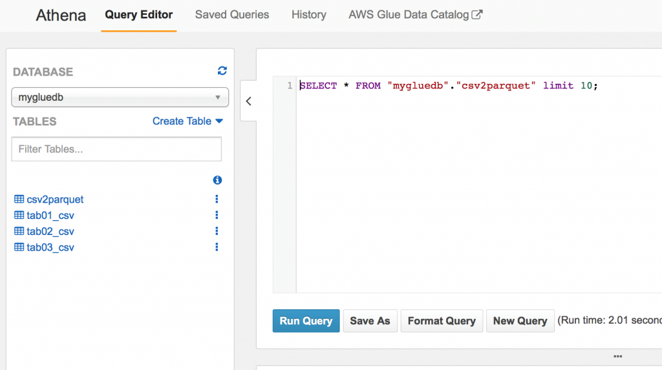
Task: Select the csv2parquet table
Action: tap(55, 199)
